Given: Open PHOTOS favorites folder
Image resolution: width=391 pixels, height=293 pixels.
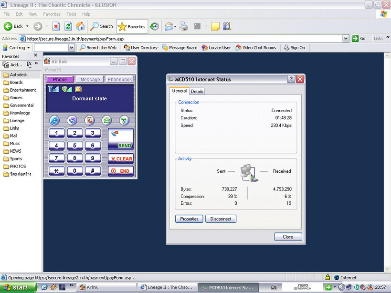Looking at the screenshot, I should (15, 167).
